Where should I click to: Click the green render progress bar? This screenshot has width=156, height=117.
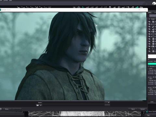pos(152,64)
